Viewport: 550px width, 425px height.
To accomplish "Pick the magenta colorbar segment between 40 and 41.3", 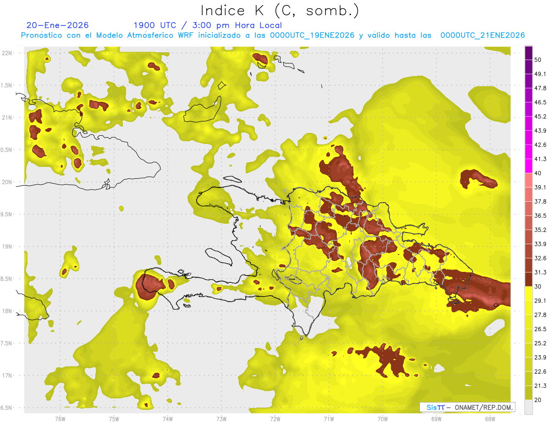I will click(528, 166).
